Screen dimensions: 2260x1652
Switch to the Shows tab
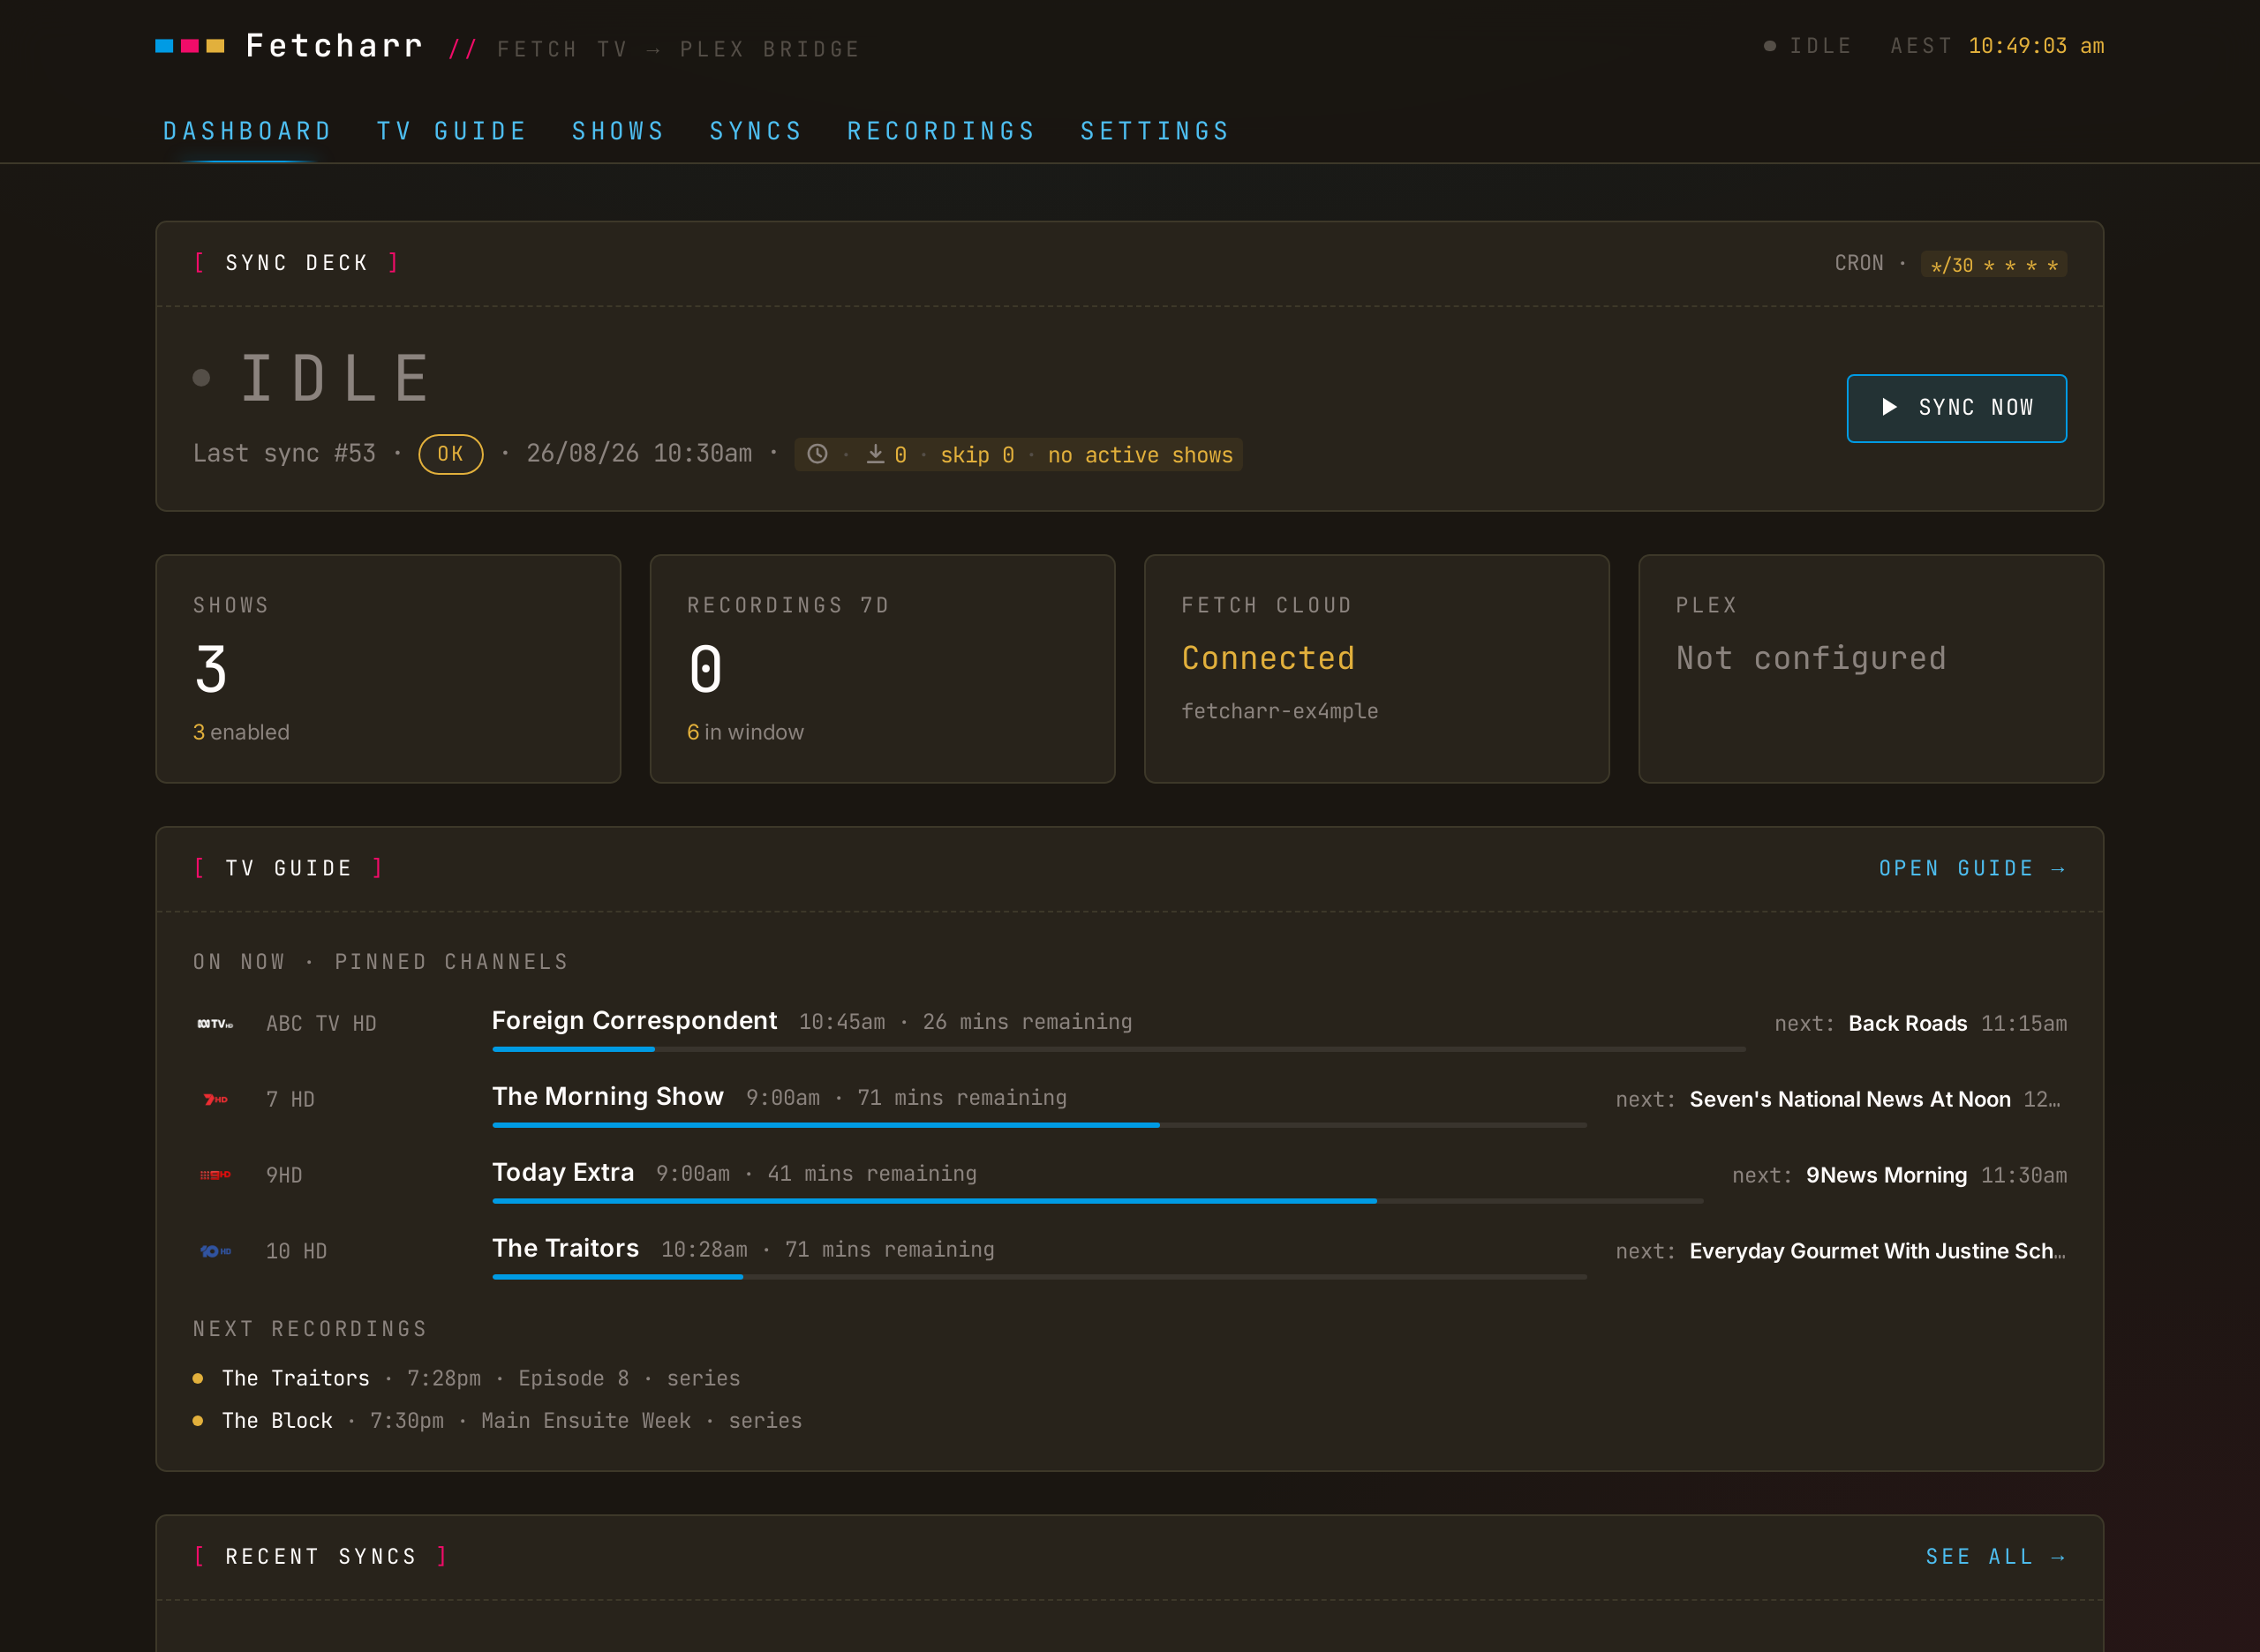(x=618, y=131)
